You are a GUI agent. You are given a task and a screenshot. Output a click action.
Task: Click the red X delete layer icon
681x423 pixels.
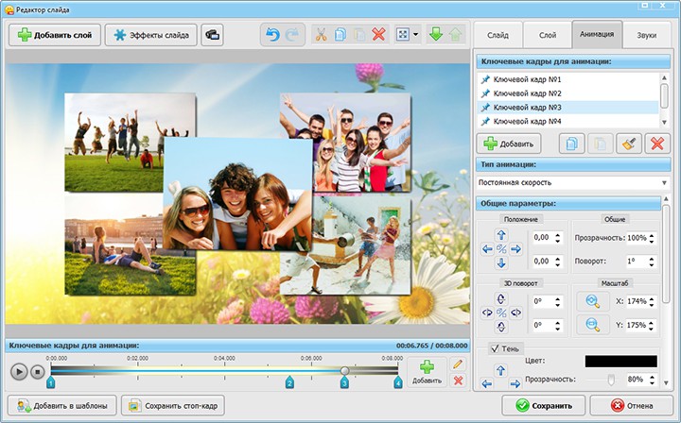point(378,35)
